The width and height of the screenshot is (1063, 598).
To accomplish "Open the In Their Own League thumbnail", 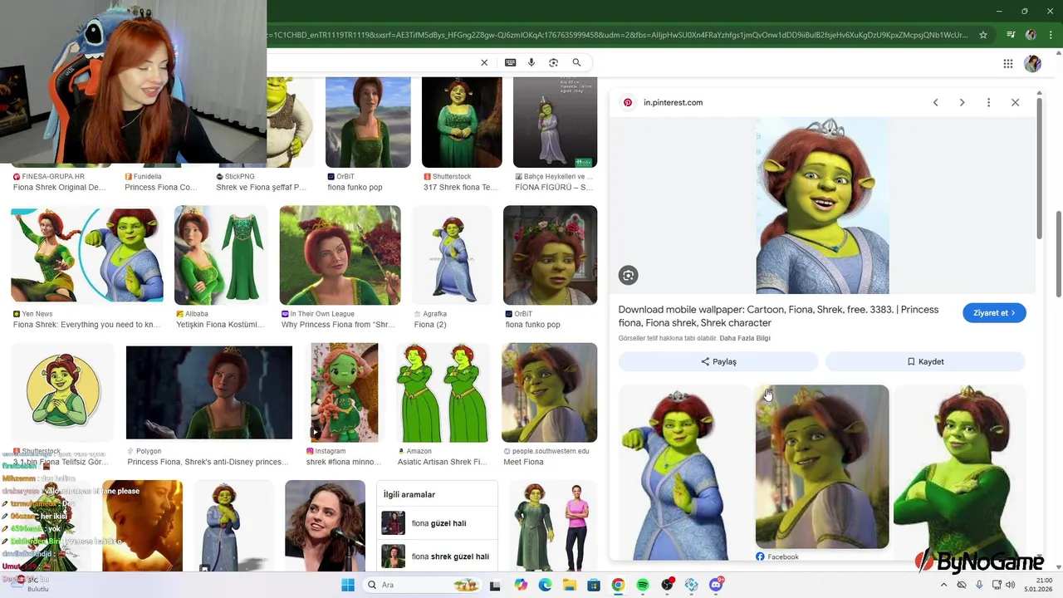I will click(x=340, y=254).
